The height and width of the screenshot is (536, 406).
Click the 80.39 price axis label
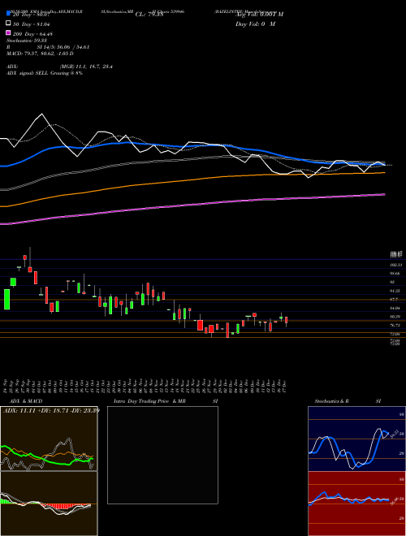(x=395, y=317)
